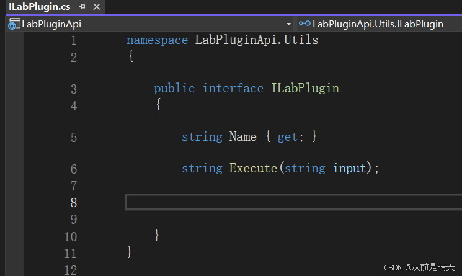Open the LabPluginApi.Utils.ILabPlugin type dropdown
462x276 pixels.
point(379,24)
